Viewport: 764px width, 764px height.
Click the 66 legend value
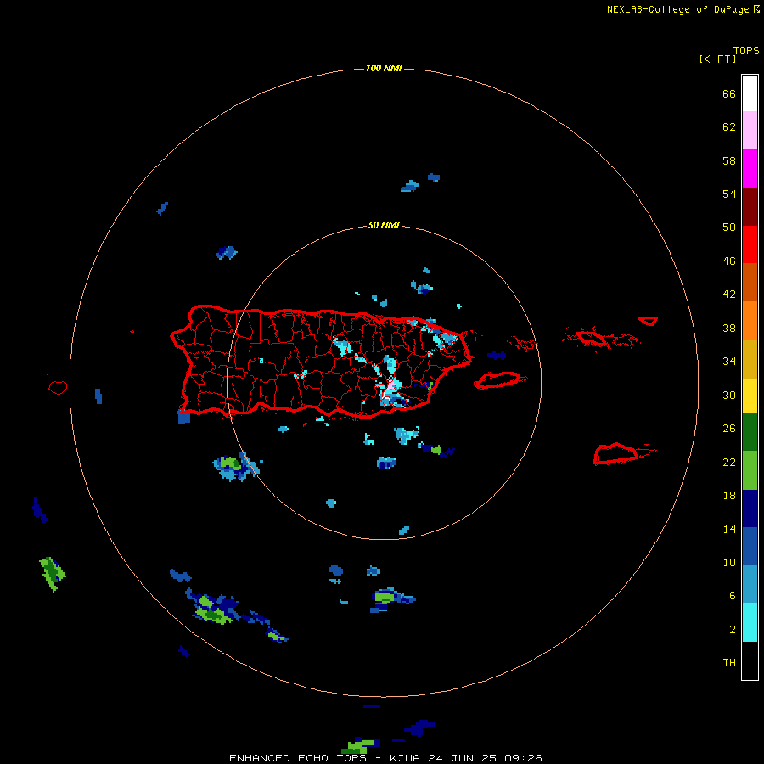[729, 93]
